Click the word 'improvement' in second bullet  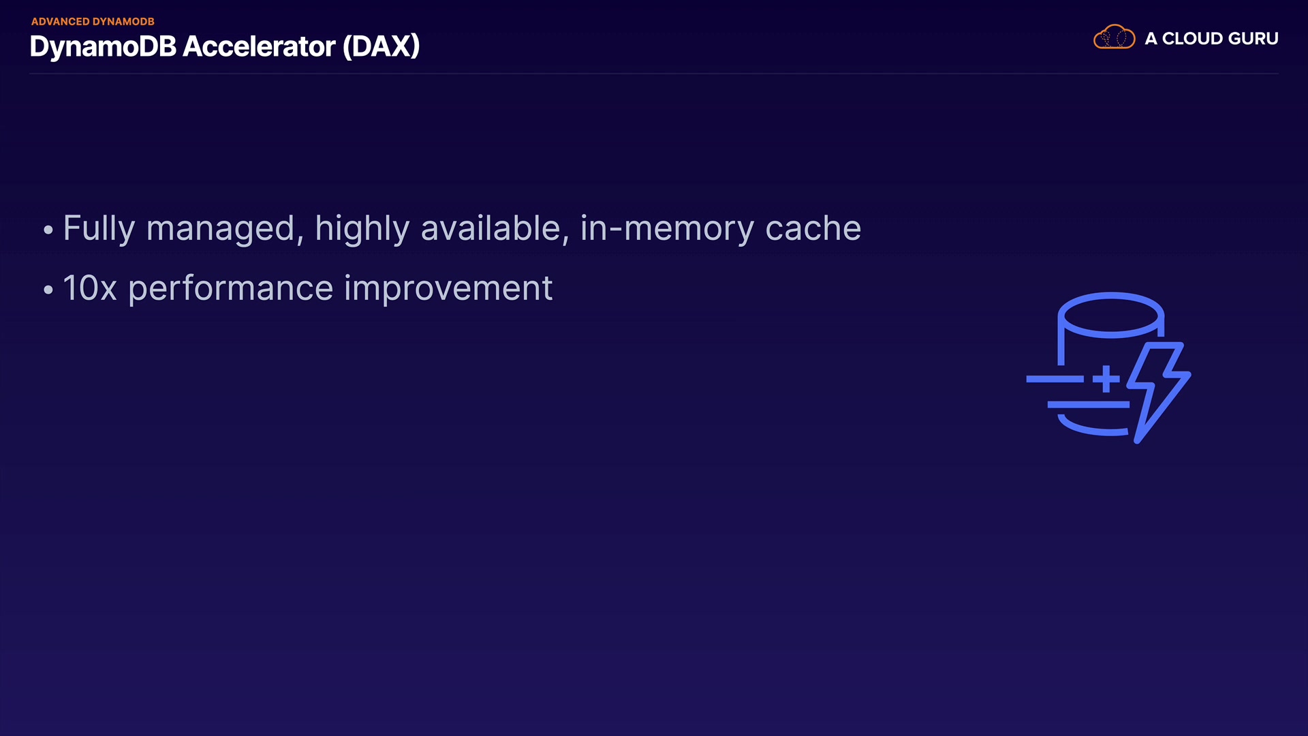click(448, 288)
